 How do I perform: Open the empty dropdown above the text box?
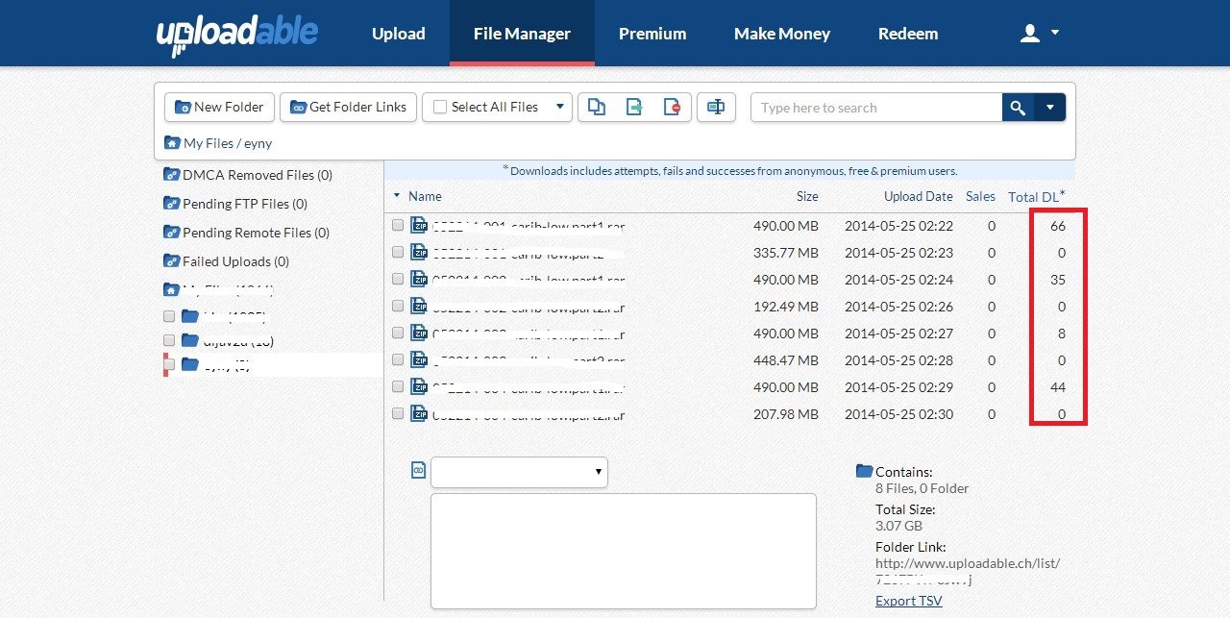tap(519, 472)
